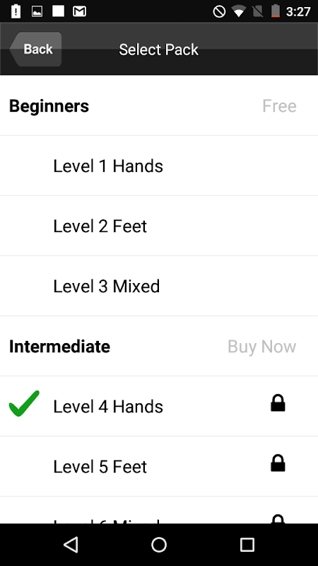Select the Level 5 Feet row
The image size is (318, 566).
point(159,466)
